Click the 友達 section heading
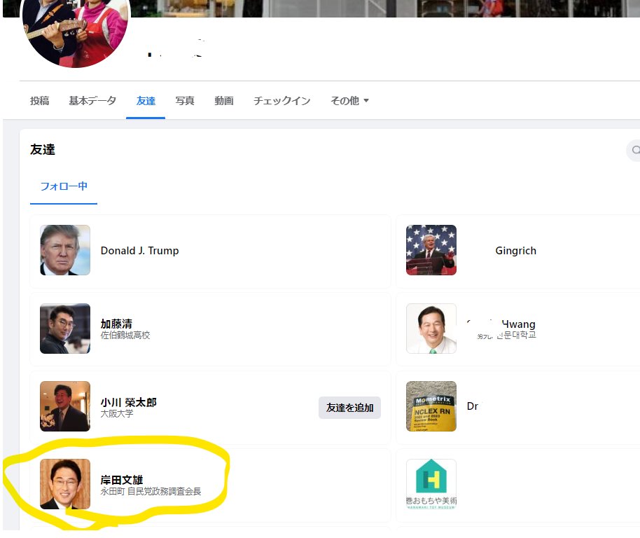 pos(43,149)
